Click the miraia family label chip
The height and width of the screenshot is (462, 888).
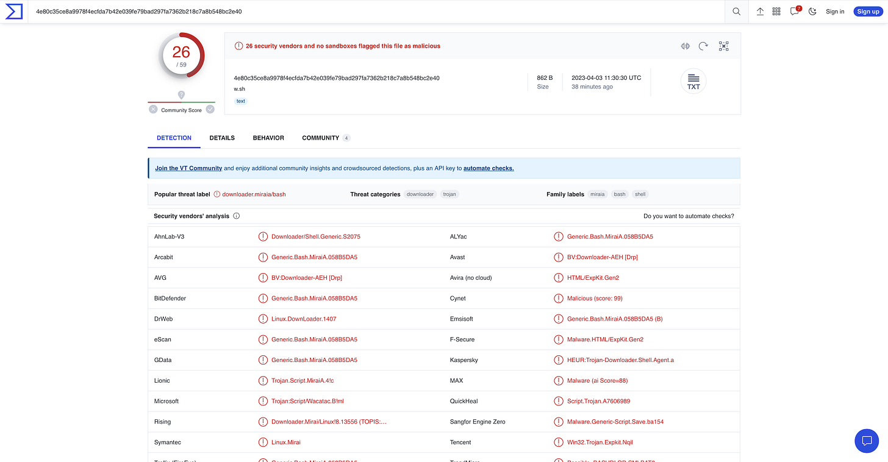pos(598,194)
